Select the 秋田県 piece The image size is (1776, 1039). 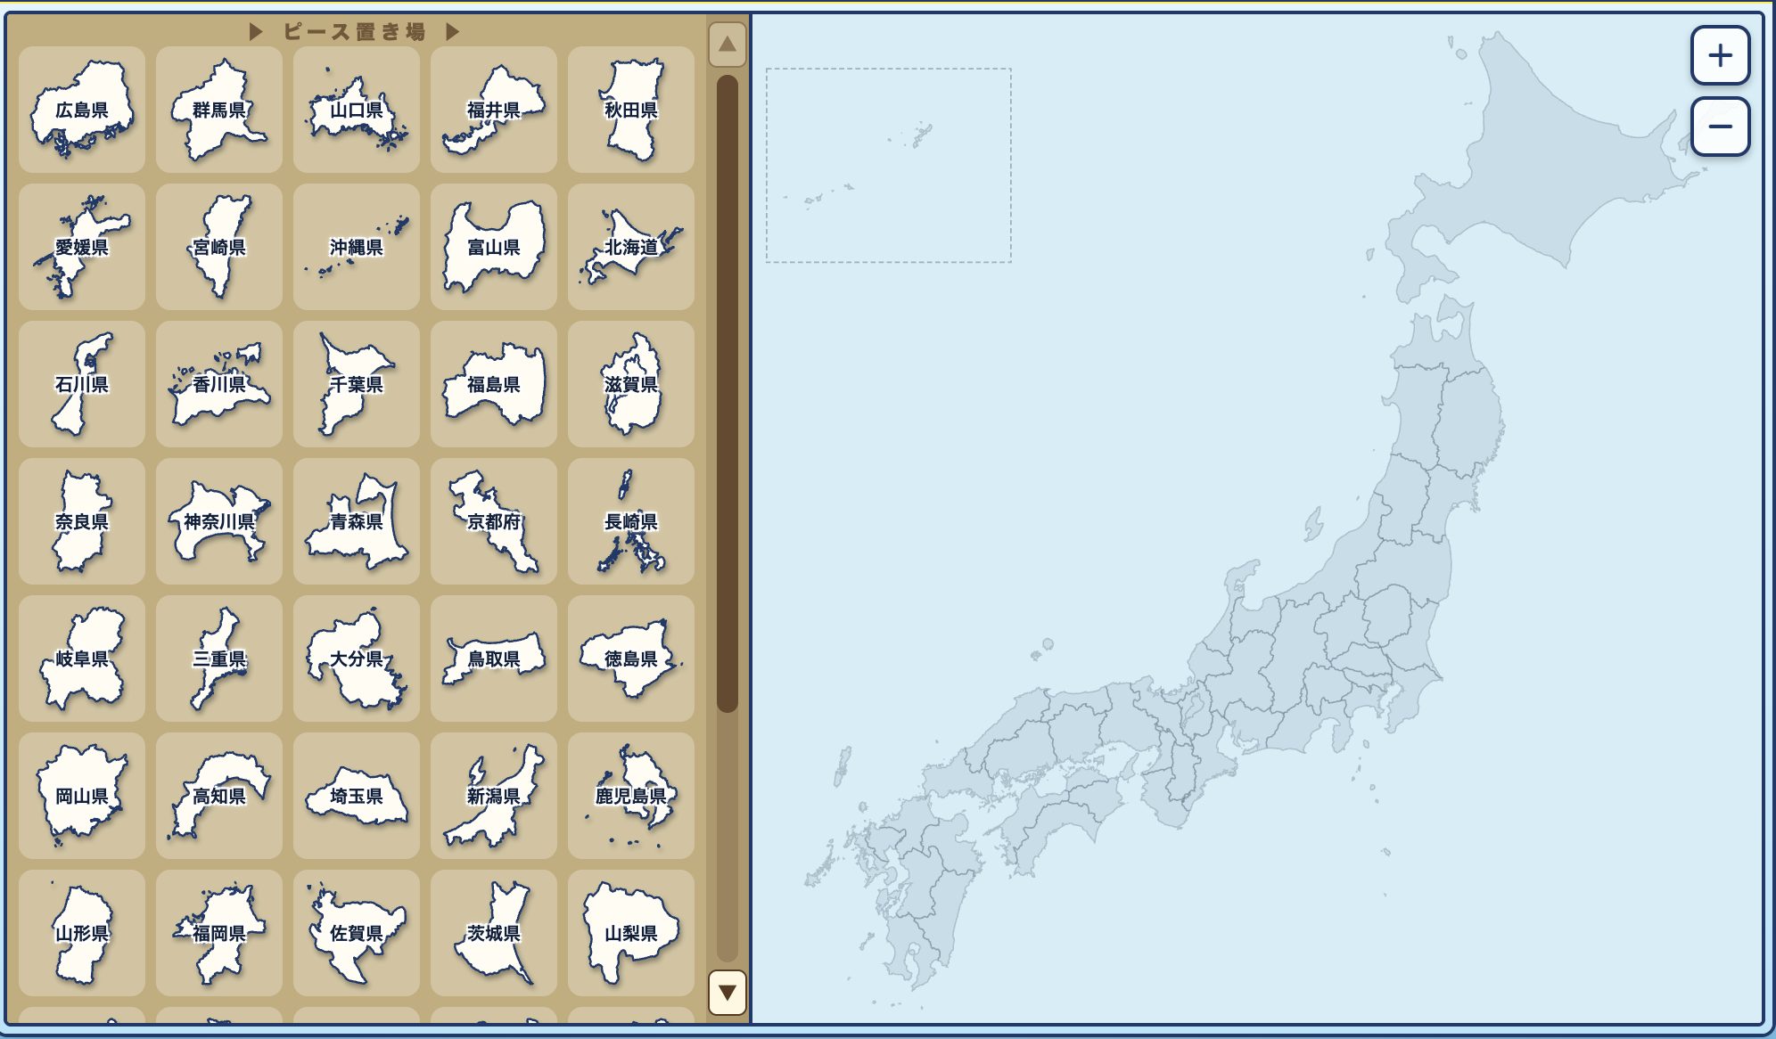pyautogui.click(x=631, y=110)
